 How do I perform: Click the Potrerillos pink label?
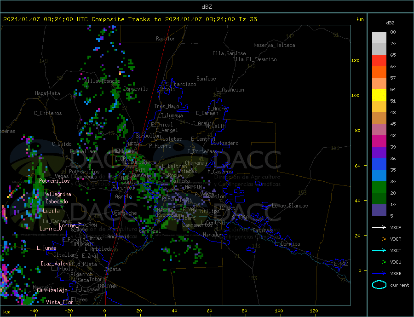54,181
